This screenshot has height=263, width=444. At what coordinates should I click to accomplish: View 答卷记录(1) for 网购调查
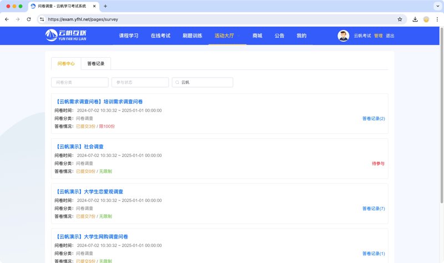pyautogui.click(x=374, y=254)
